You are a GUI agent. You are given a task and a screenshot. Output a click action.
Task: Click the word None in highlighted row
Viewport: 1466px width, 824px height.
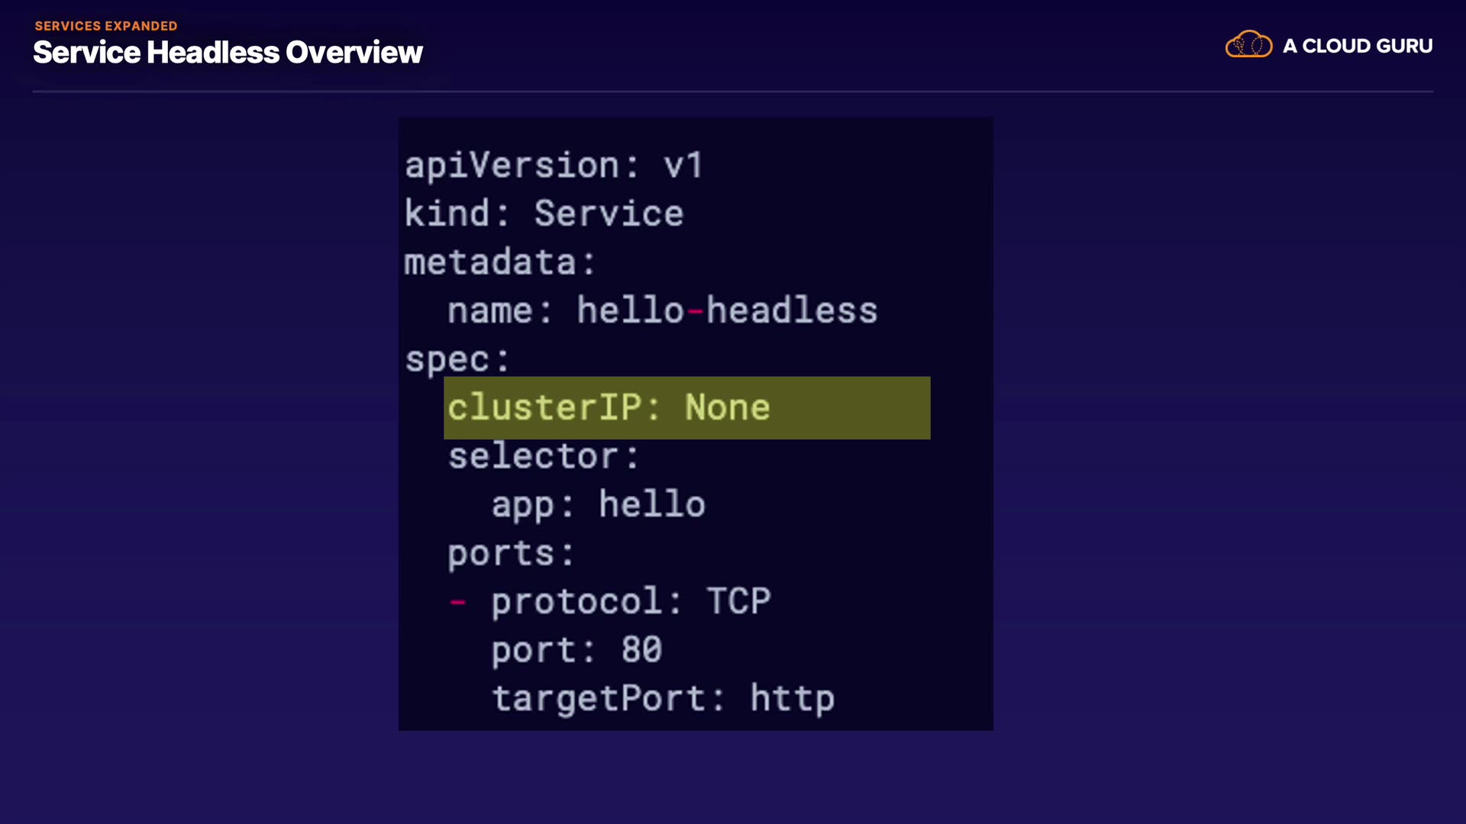(x=727, y=407)
